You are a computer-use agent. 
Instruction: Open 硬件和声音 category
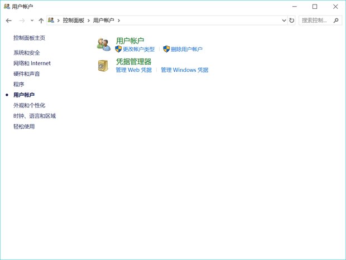point(27,74)
